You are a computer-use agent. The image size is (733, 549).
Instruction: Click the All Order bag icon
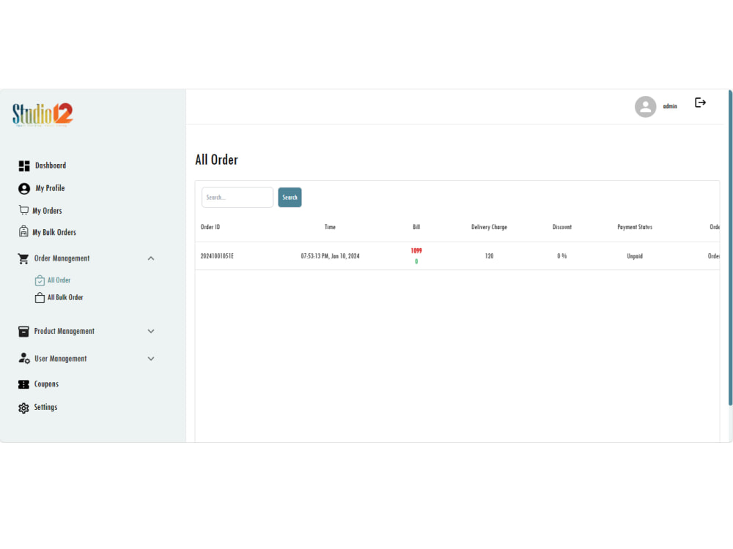[x=40, y=280]
